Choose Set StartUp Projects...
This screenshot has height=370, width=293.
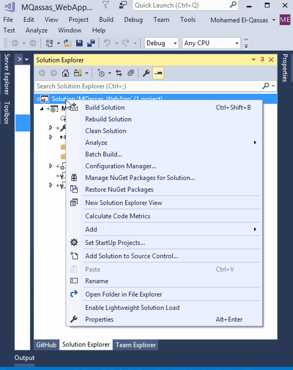pos(164,243)
